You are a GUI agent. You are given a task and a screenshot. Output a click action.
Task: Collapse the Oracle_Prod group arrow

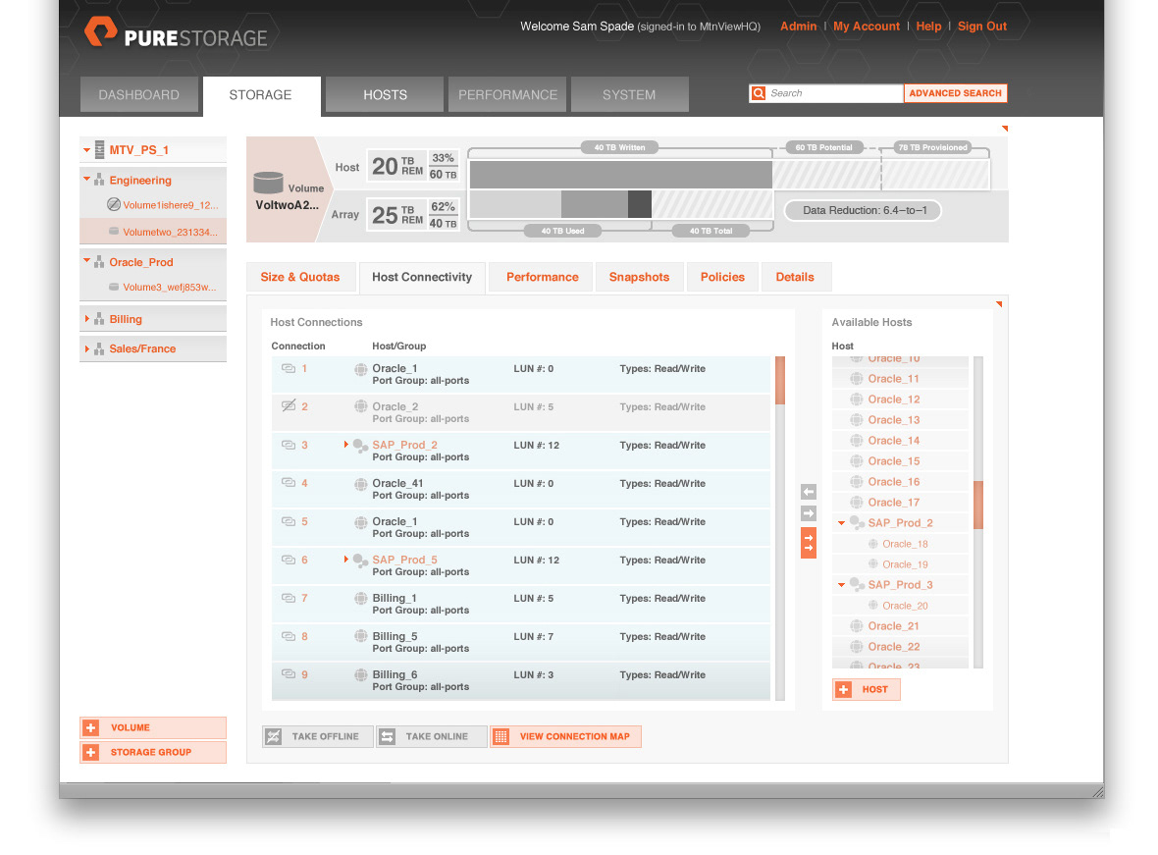[87, 261]
